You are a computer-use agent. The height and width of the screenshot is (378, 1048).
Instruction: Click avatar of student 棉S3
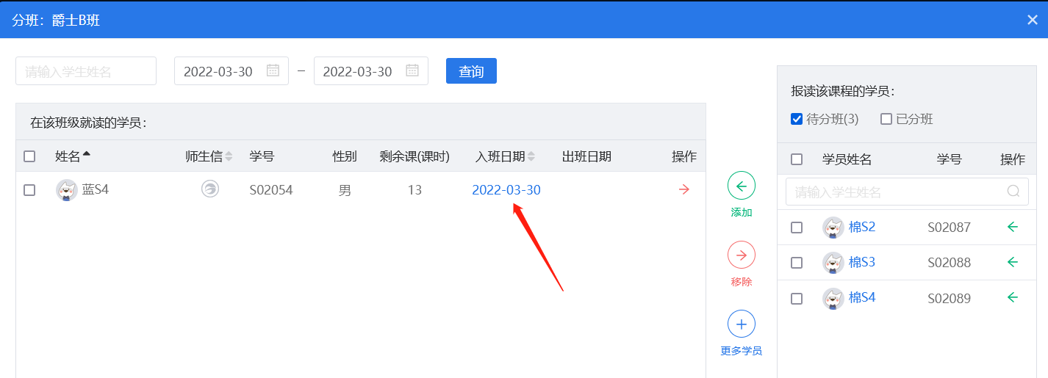(x=833, y=263)
